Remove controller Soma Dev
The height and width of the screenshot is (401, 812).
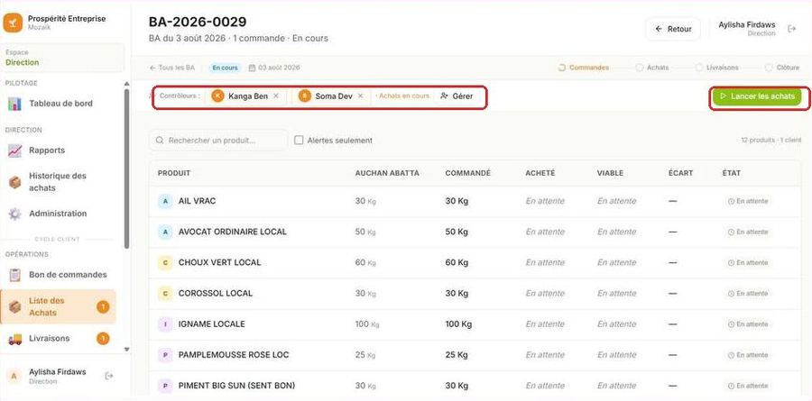[x=360, y=96]
